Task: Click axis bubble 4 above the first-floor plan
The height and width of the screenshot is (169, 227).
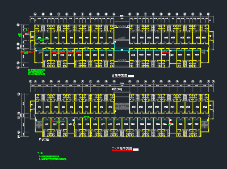Action: pyautogui.click(x=59, y=14)
